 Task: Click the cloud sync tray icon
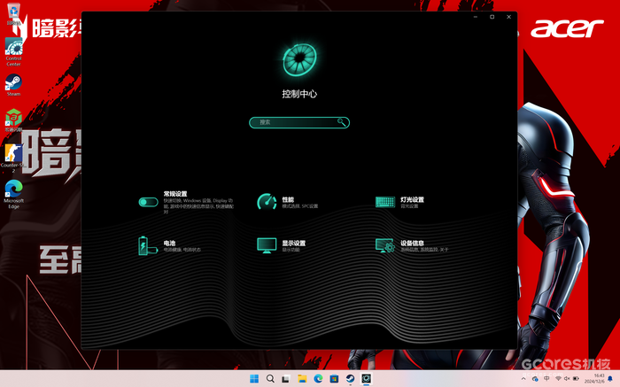[535, 379]
